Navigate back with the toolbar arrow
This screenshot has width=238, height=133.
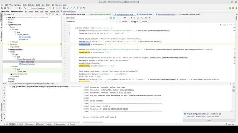[x=12, y=8]
